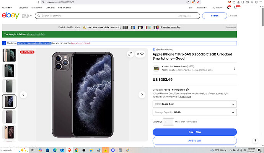The height and width of the screenshot is (153, 264).
Task: Open Chrome from the taskbar
Action: 77,150
